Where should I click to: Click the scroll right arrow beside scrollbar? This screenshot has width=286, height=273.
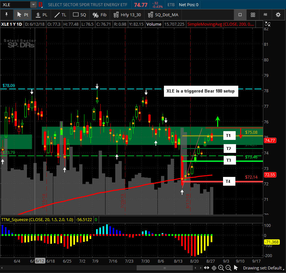(201, 268)
